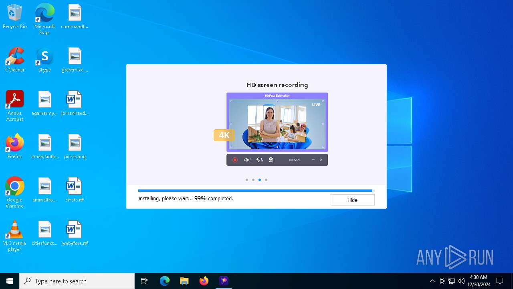Screen dimensions: 513x289
Task: Select sixetc.rtf document on desktop
Action: tap(75, 190)
